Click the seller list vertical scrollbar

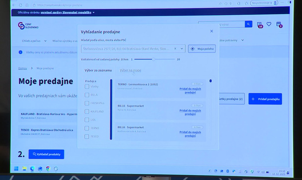click(x=111, y=109)
